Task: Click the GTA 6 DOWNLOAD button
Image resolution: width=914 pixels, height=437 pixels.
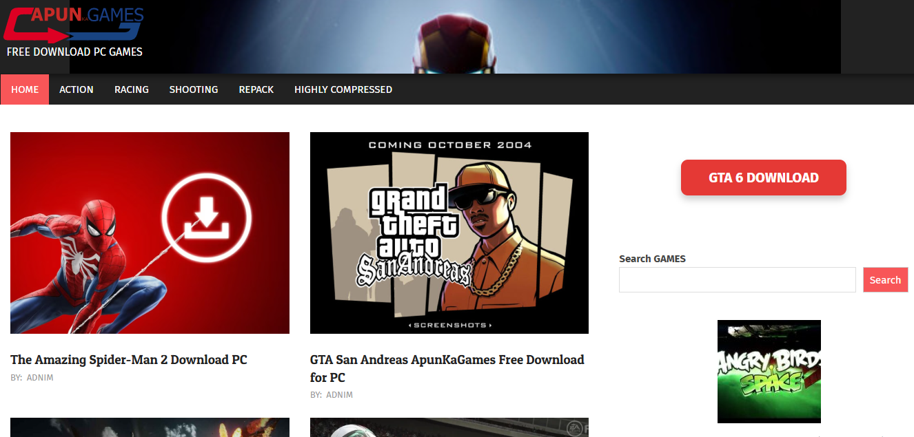Action: pos(764,178)
